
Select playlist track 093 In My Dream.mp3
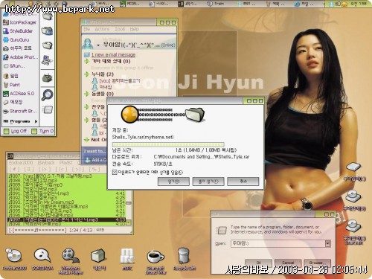tap(66, 202)
